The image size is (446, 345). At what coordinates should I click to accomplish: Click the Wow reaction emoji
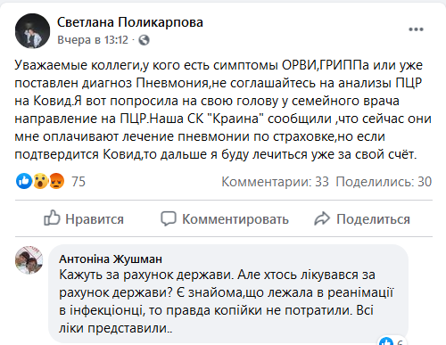41,181
